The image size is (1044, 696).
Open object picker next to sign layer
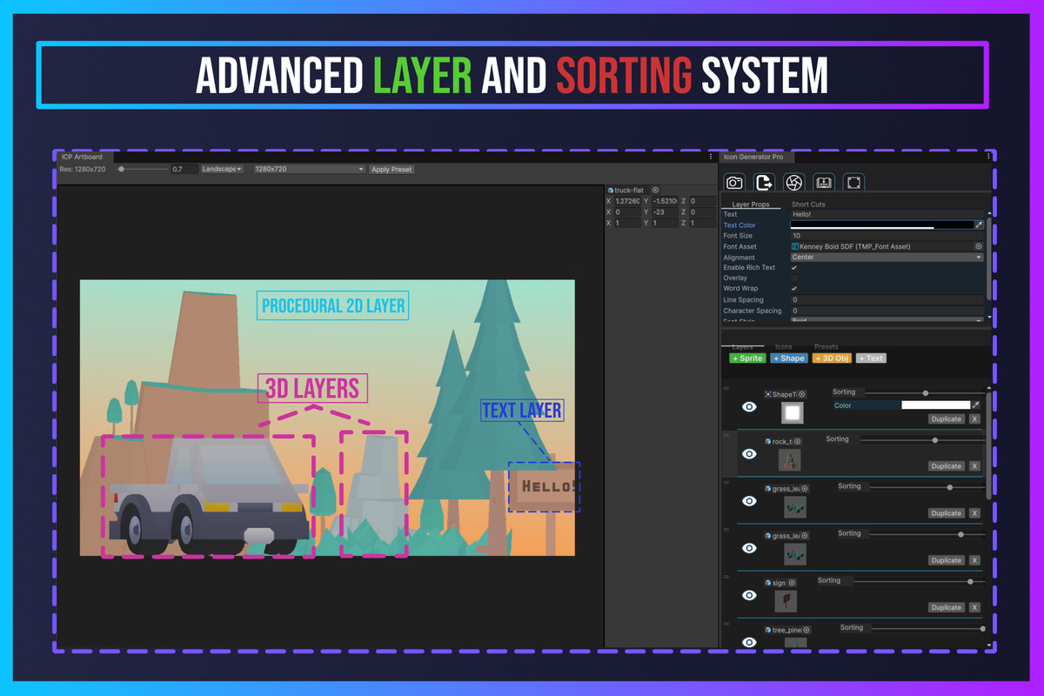pyautogui.click(x=793, y=583)
